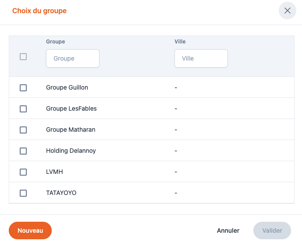Check the box next to Groupe Guillon
This screenshot has width=302, height=245.
point(23,88)
